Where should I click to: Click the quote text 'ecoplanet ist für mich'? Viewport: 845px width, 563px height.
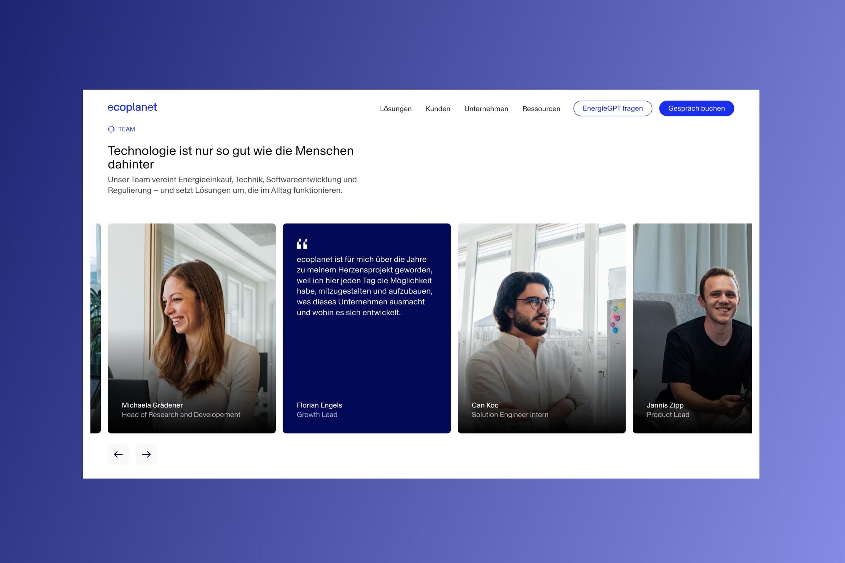(365, 286)
